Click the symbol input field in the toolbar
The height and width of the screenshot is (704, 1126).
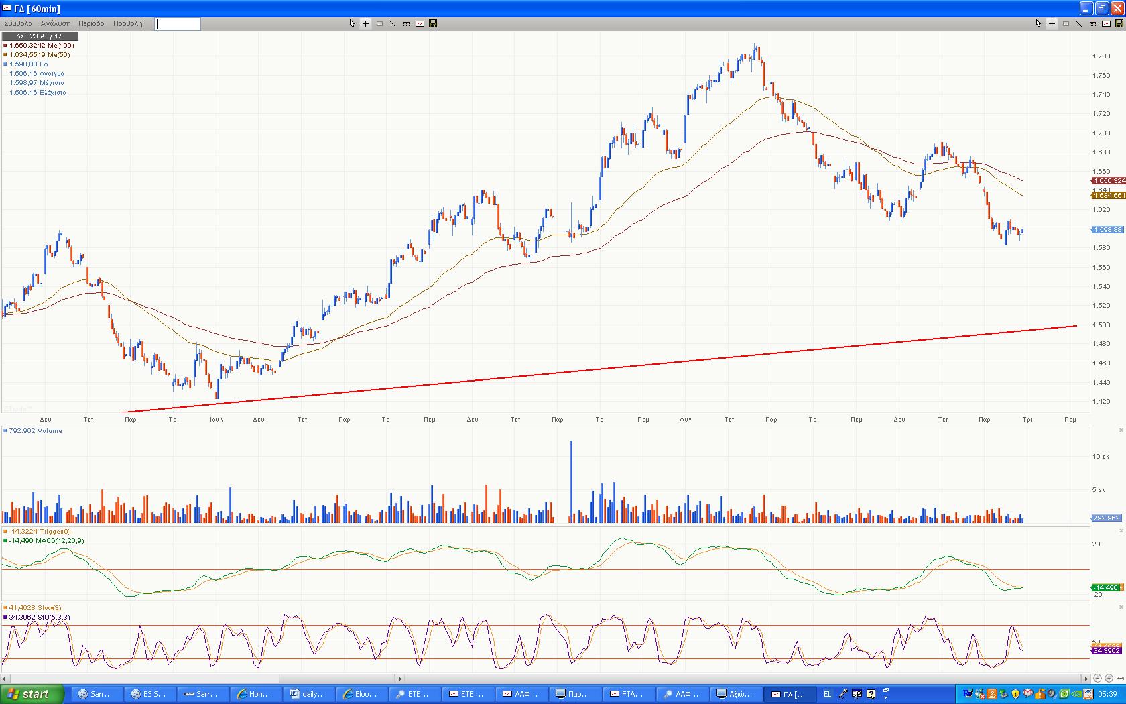pos(178,24)
